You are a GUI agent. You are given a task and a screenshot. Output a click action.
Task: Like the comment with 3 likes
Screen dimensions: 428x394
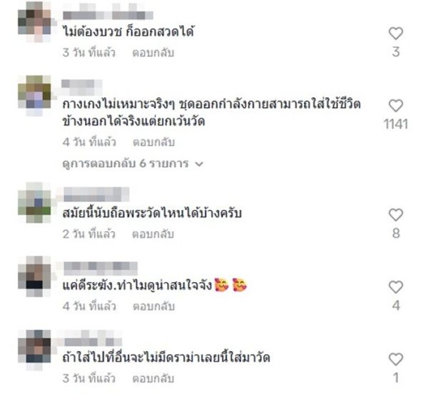click(395, 34)
